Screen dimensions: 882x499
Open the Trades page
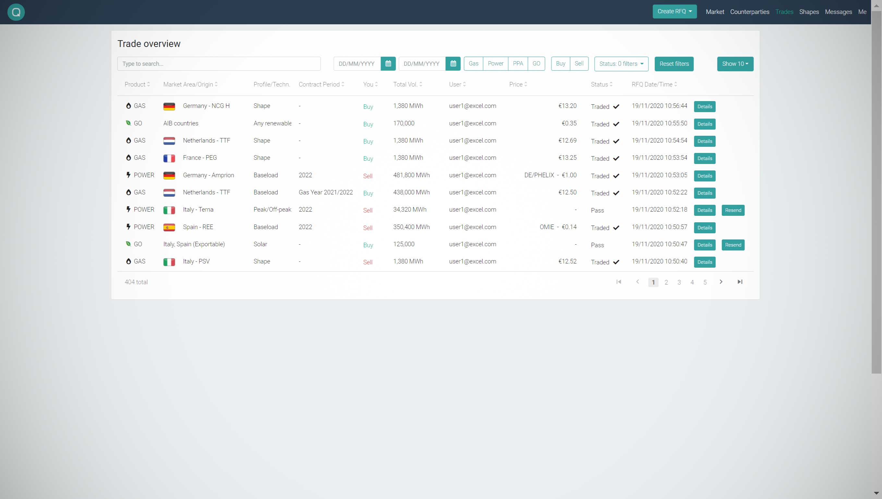pos(784,12)
